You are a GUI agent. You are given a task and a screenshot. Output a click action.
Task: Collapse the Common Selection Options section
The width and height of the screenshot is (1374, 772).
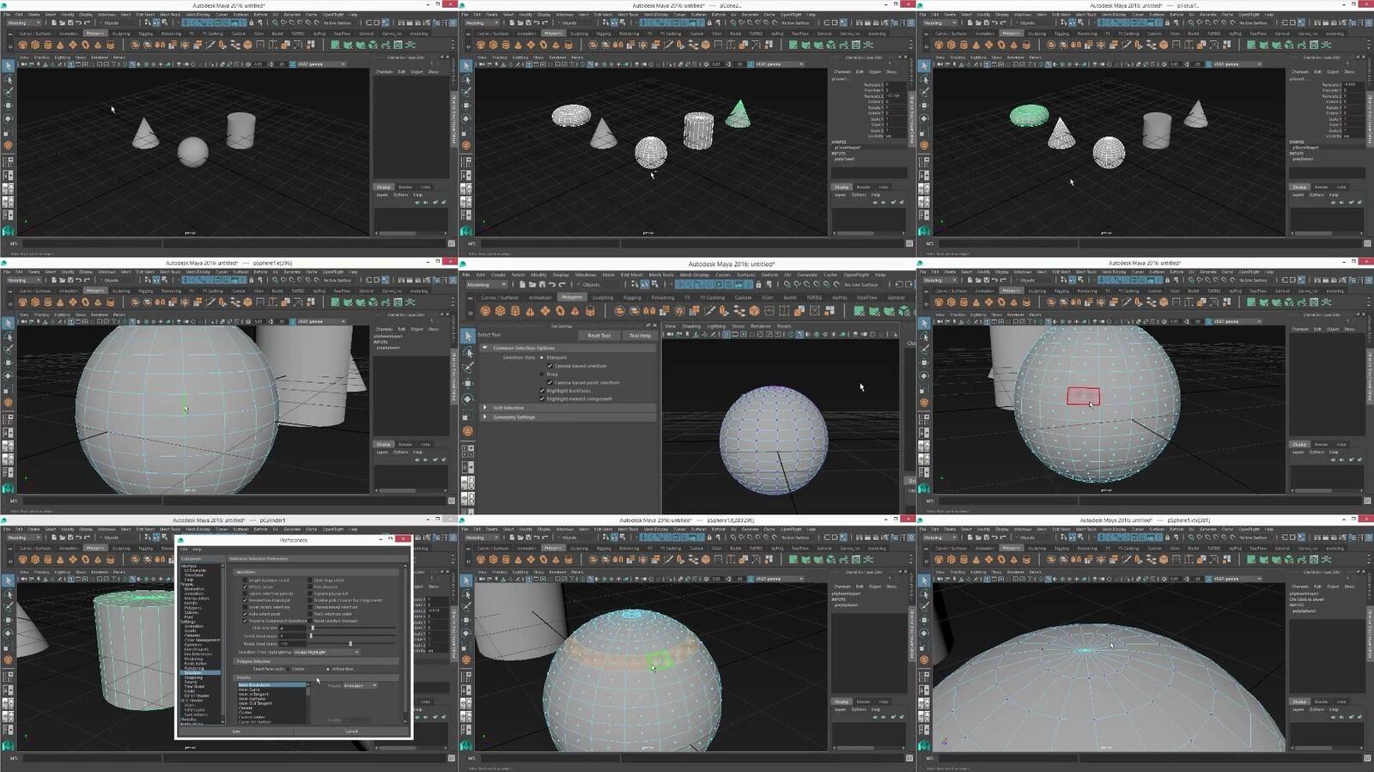coord(485,348)
